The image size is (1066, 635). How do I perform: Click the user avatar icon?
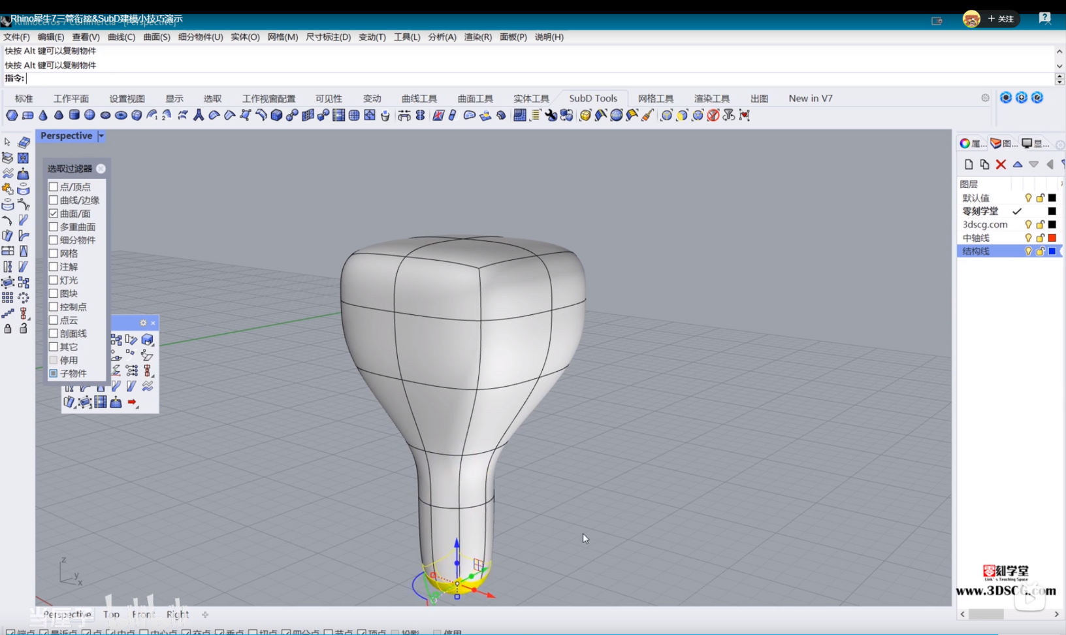(971, 19)
